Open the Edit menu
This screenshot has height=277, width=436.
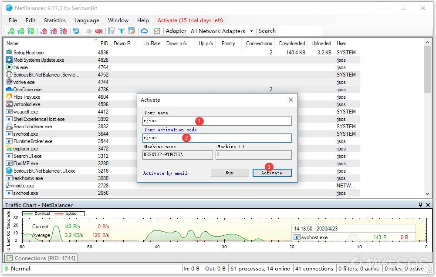click(30, 20)
